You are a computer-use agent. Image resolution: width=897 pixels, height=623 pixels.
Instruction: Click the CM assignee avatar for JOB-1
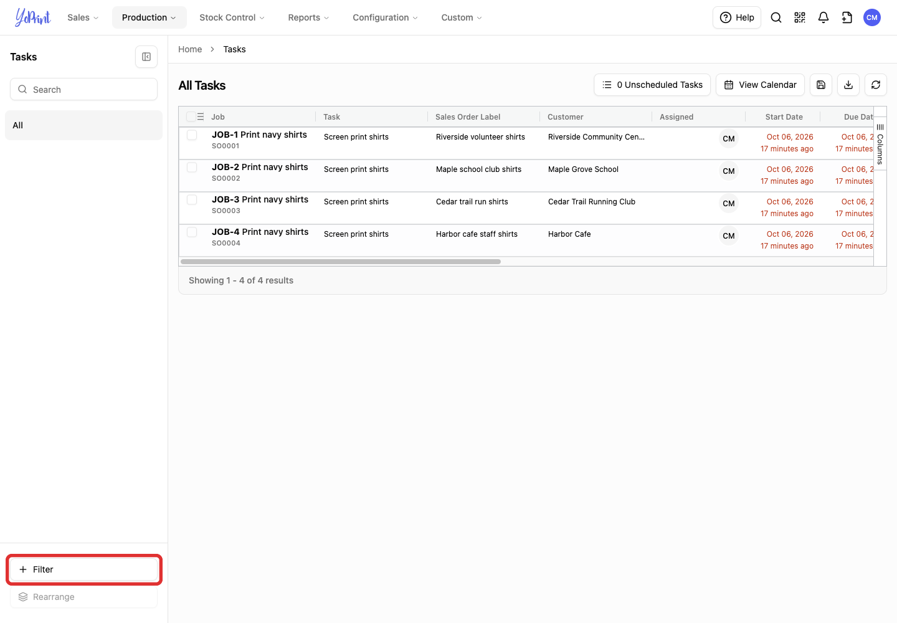[x=729, y=139]
